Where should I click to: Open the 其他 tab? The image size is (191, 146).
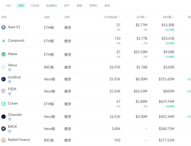tap(107, 5)
